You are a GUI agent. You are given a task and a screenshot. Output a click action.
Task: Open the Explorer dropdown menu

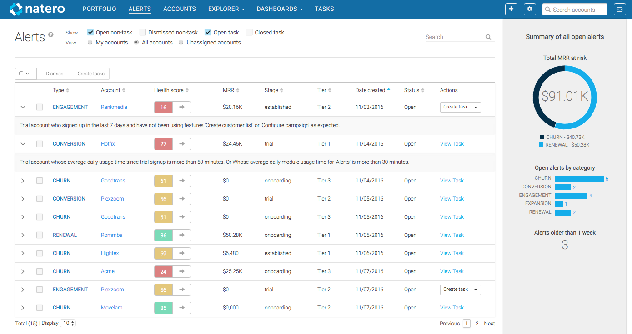click(226, 9)
